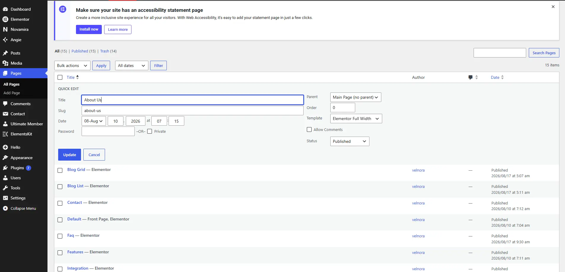
Task: Click the Elementor sidebar icon
Action: pos(5,19)
